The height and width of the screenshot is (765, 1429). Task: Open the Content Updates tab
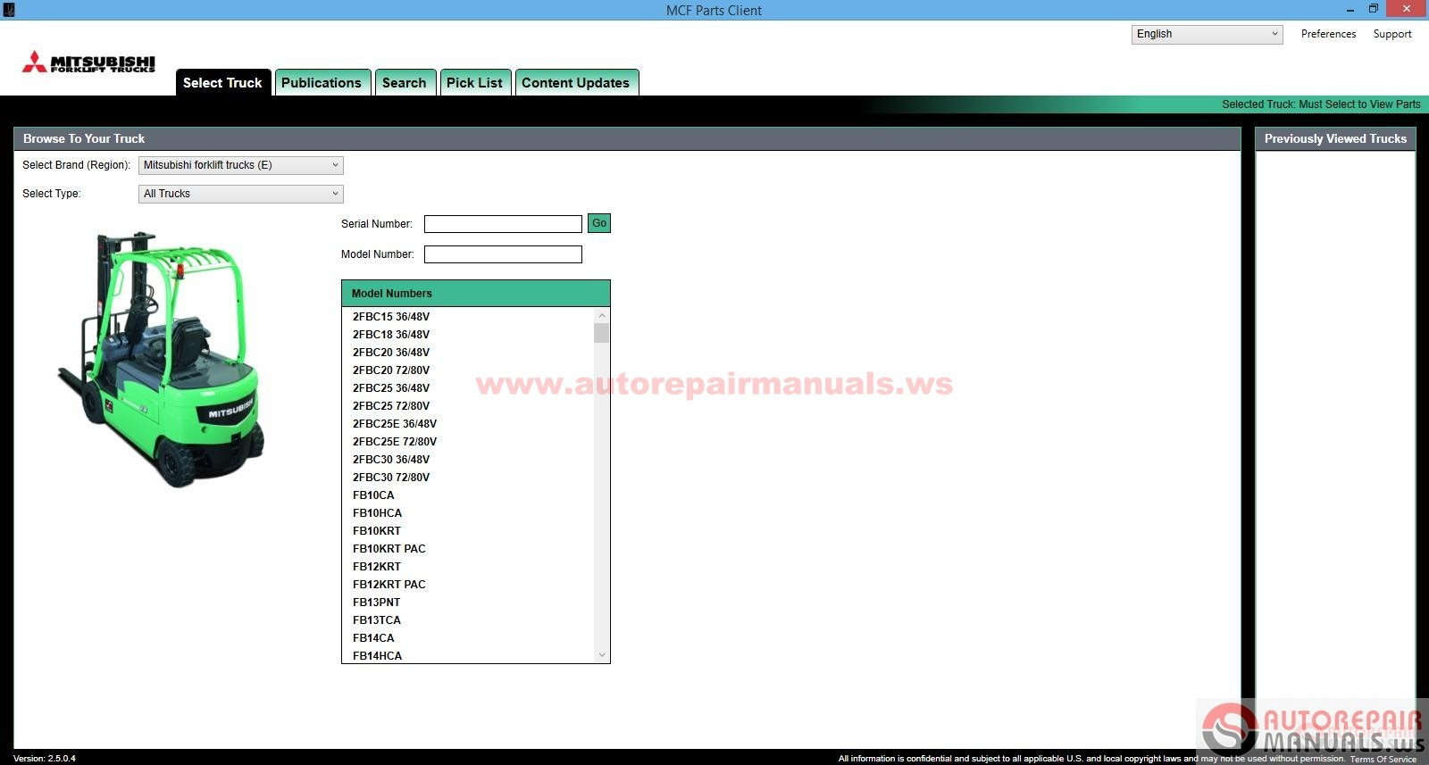click(x=576, y=82)
